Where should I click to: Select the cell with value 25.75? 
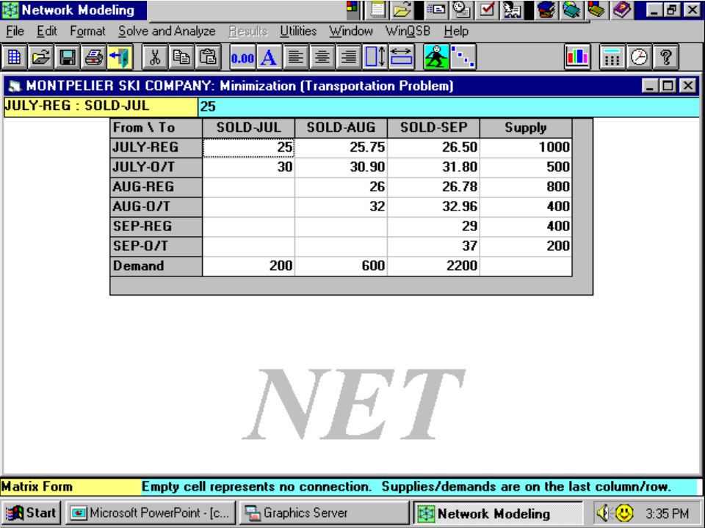pos(341,147)
